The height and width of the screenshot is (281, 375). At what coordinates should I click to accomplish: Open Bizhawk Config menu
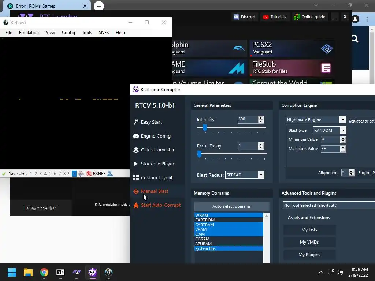click(68, 33)
